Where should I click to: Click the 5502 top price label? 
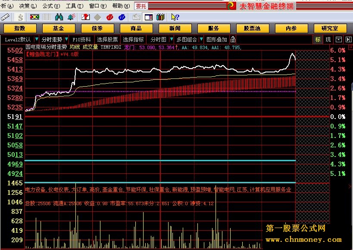15,50
